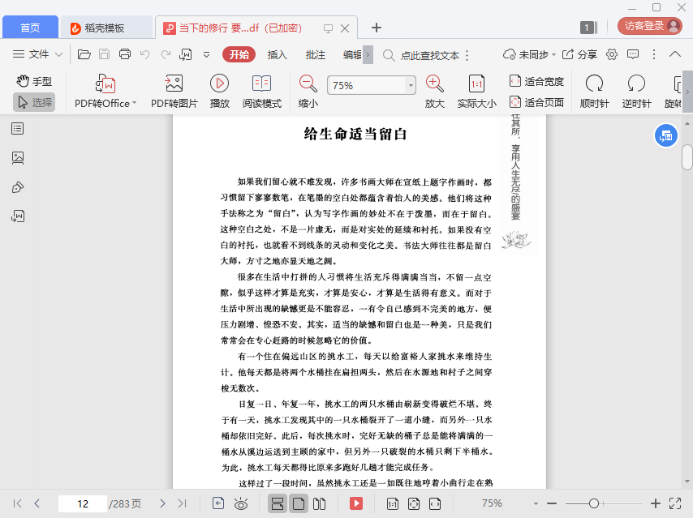Open the feedback chat icon
Screen dimensions: 693x518
633,54
